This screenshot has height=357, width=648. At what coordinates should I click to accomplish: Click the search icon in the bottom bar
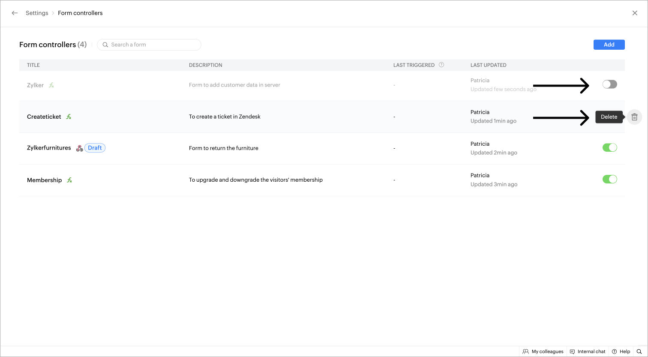coord(639,351)
